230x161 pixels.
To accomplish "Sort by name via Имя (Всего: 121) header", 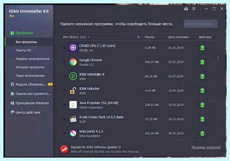I will point(76,37).
